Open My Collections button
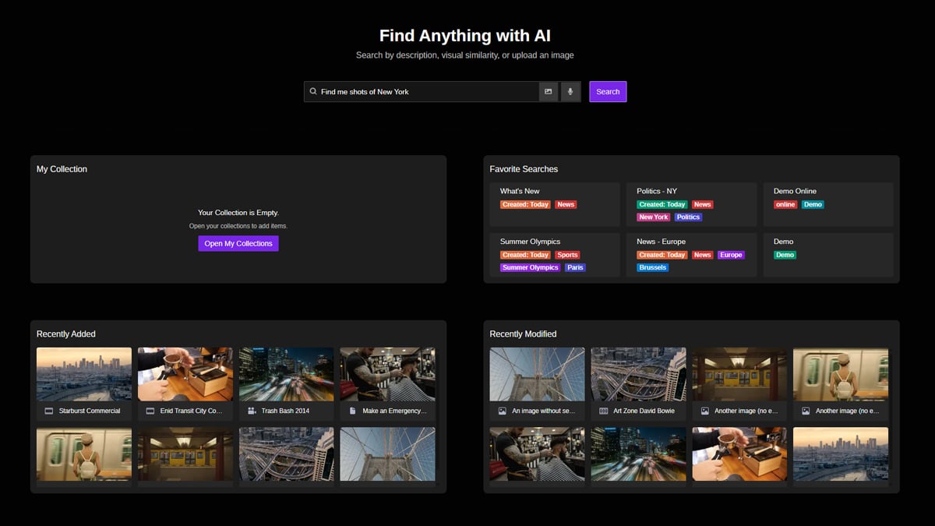Image resolution: width=935 pixels, height=526 pixels. click(x=238, y=244)
